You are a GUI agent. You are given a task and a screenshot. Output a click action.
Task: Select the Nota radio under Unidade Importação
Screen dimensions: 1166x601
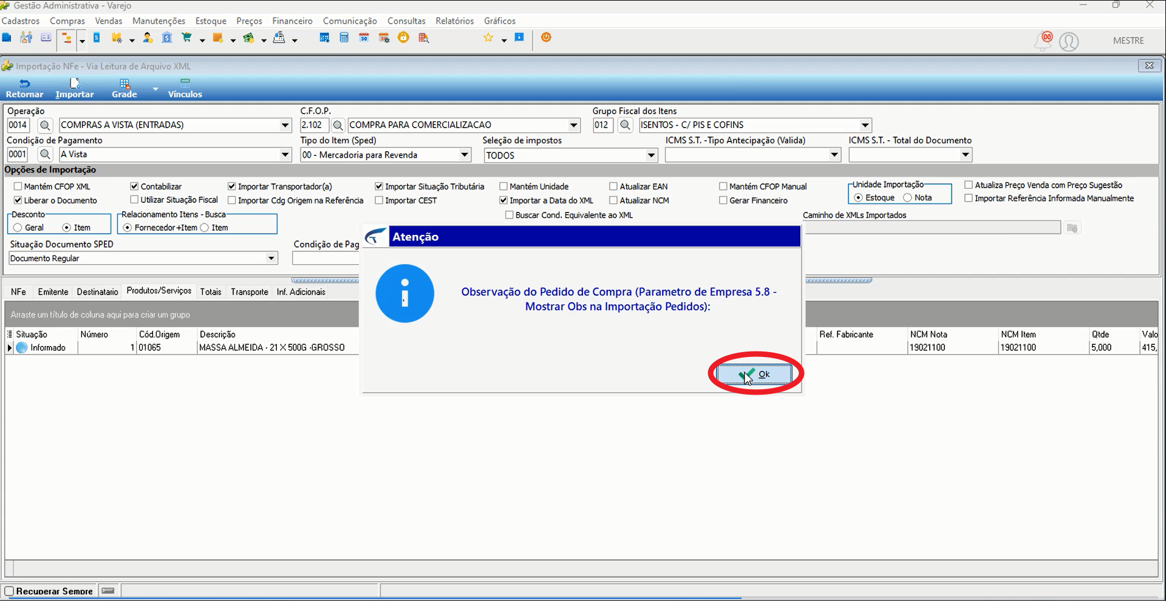click(x=907, y=198)
